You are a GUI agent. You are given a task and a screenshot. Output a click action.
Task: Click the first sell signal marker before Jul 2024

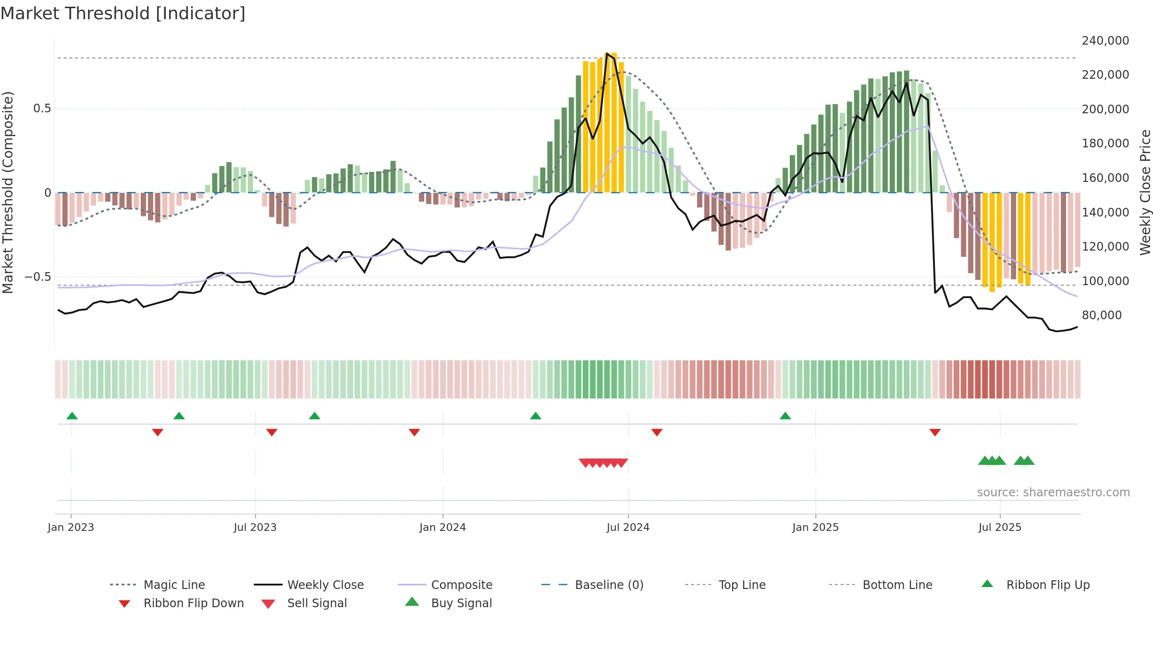click(586, 463)
